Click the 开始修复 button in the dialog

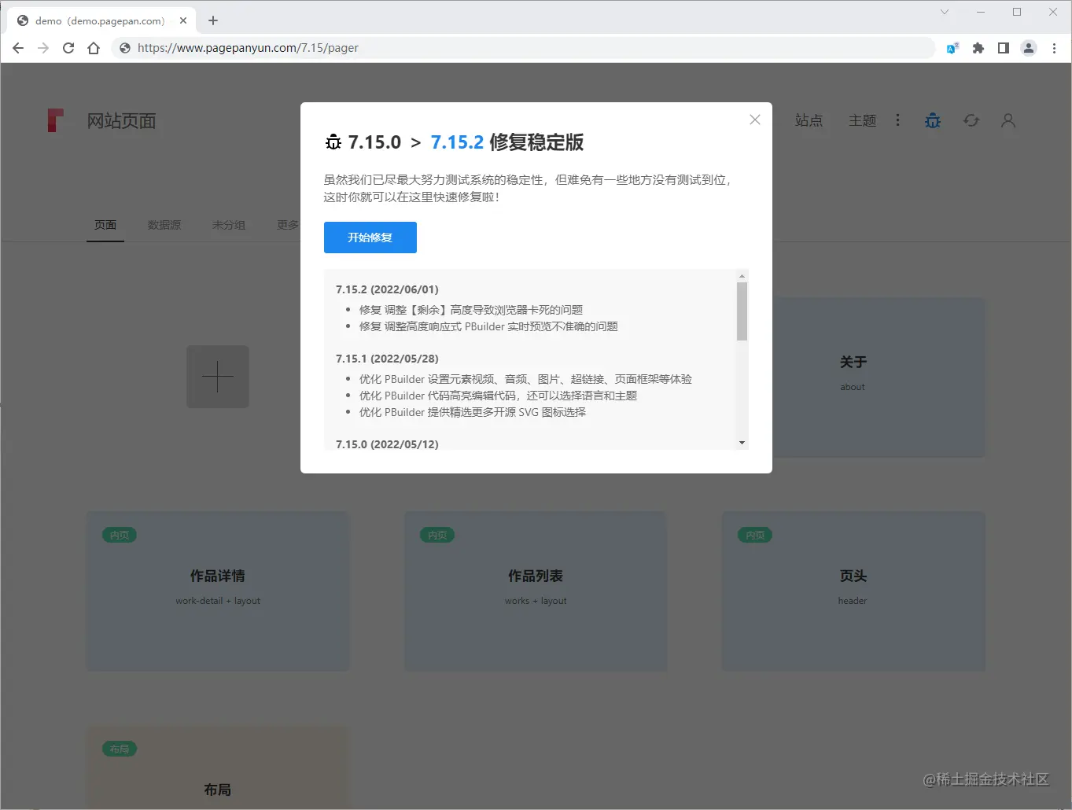[x=370, y=237]
